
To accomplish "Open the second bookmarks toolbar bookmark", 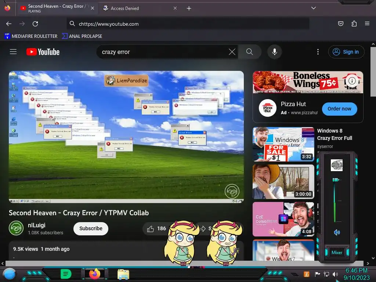I will tap(82, 36).
